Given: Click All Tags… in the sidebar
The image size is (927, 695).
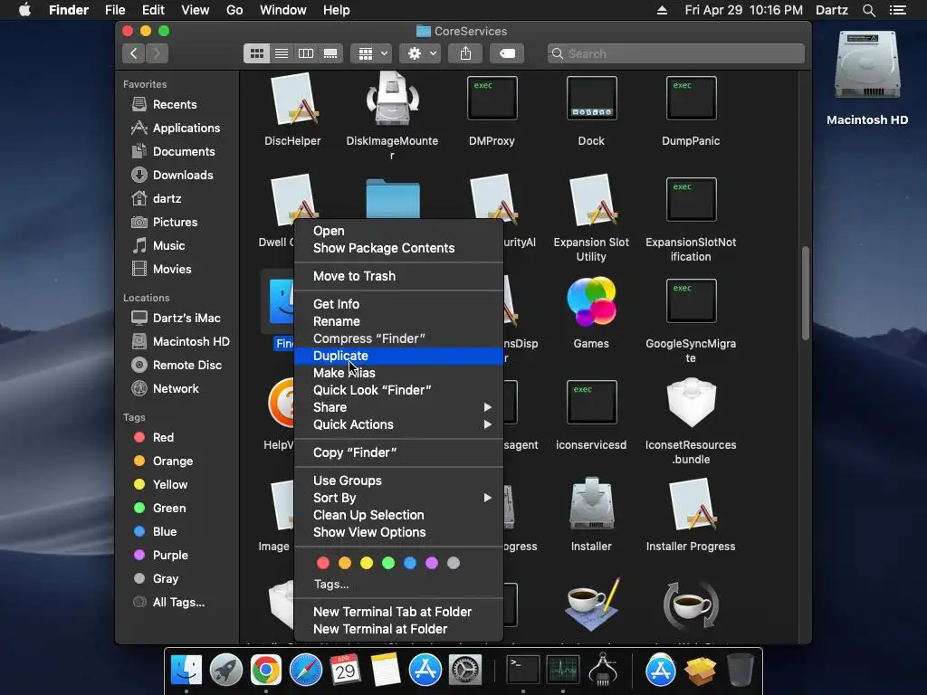Looking at the screenshot, I should point(178,602).
